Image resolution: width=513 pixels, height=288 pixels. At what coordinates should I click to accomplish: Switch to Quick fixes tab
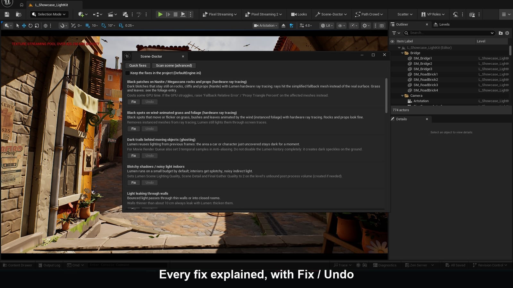coord(138,66)
